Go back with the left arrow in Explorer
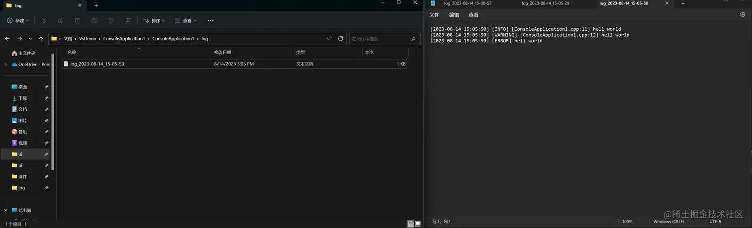 [x=7, y=39]
